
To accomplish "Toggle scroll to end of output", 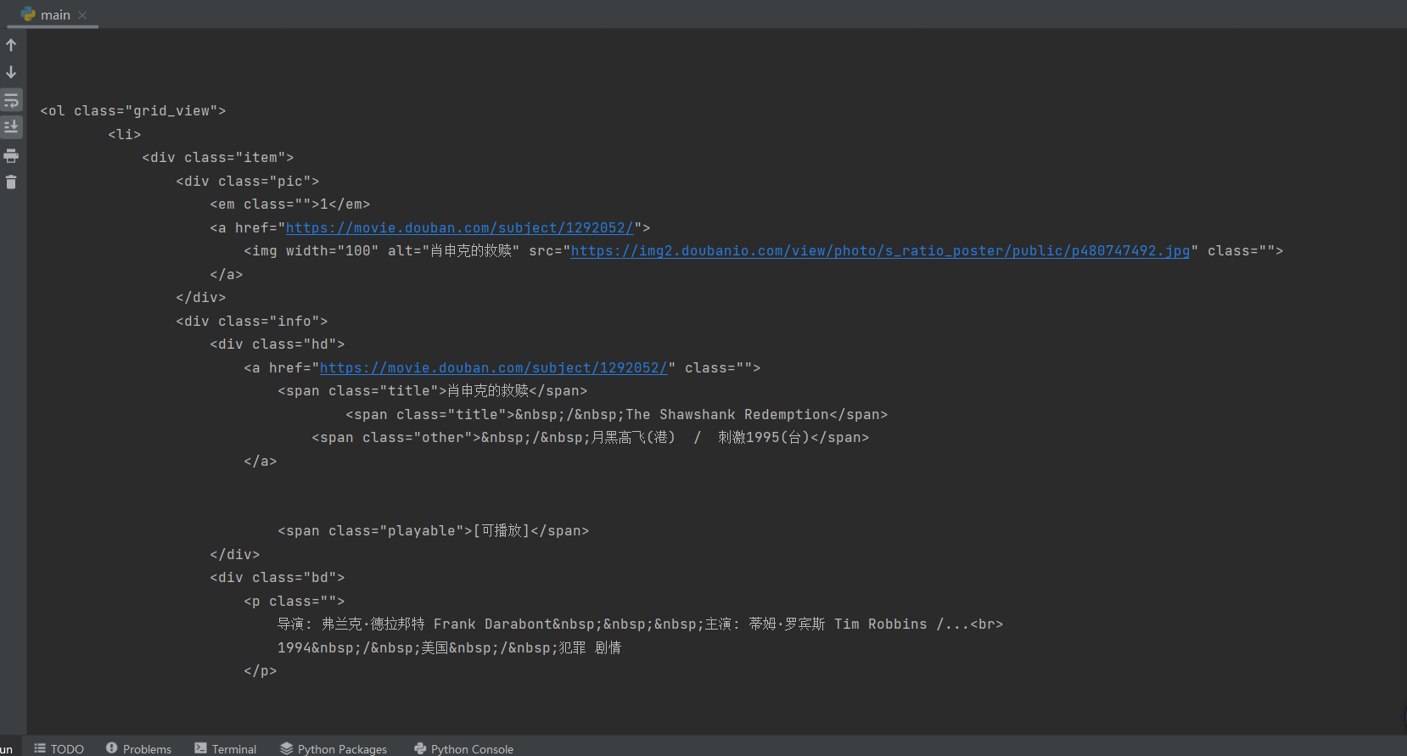I will tap(11, 127).
